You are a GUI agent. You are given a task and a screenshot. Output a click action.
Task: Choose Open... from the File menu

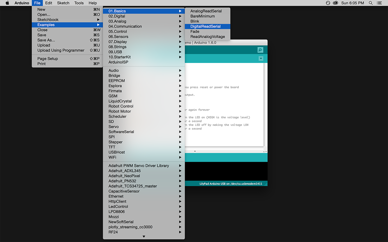coord(67,14)
